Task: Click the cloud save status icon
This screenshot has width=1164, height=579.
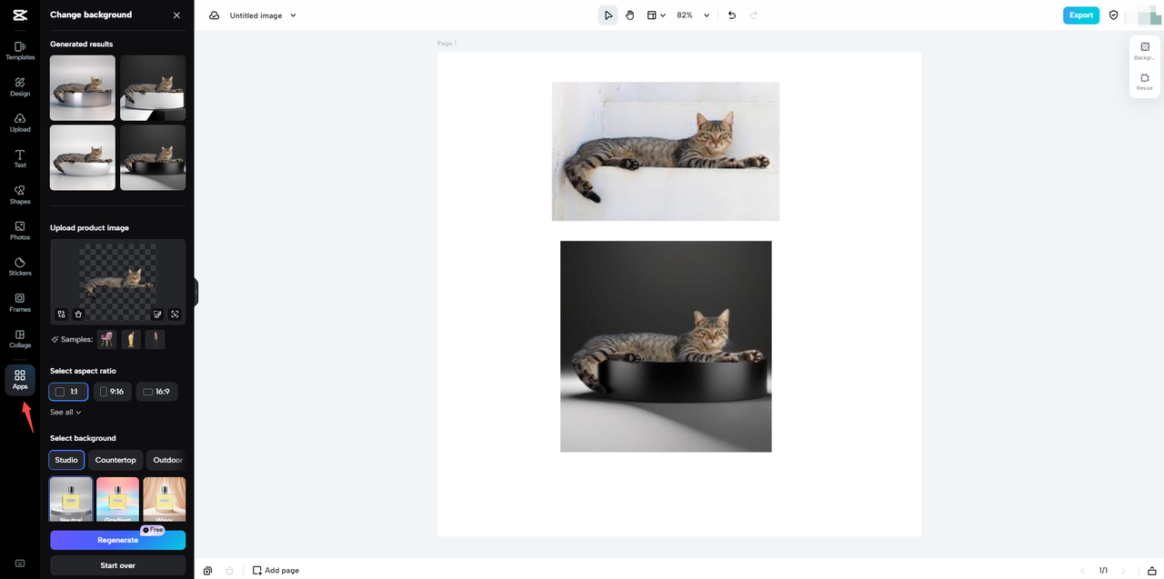Action: point(214,15)
